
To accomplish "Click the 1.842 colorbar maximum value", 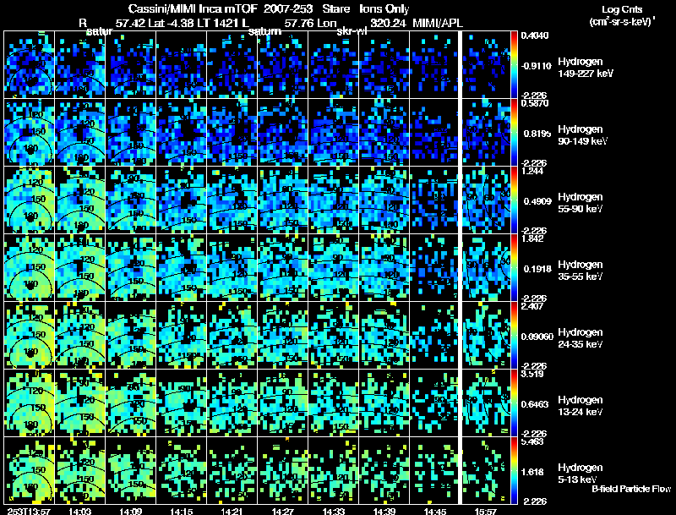I will 532,239.
